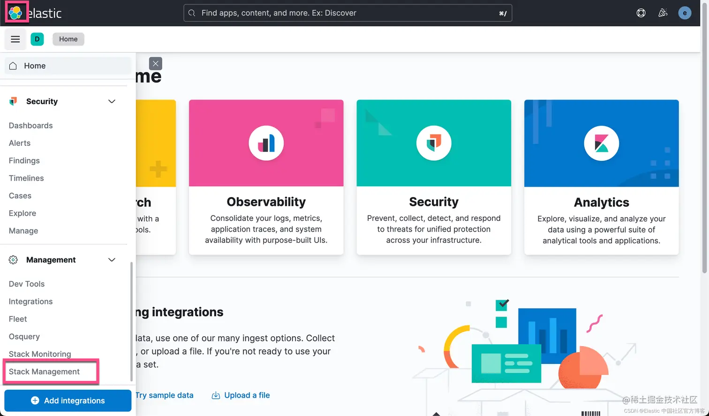
Task: Open the Observability solution card title
Action: 266,202
